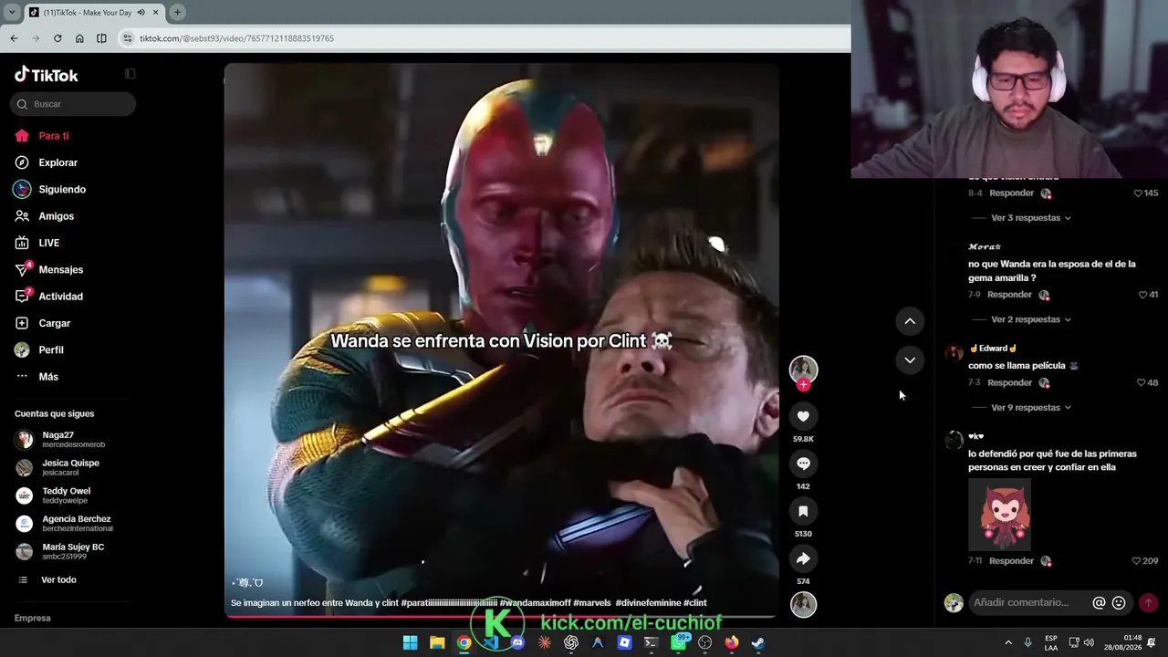Open Actividad notifications in the sidebar
Viewport: 1168px width, 657px height.
(60, 297)
